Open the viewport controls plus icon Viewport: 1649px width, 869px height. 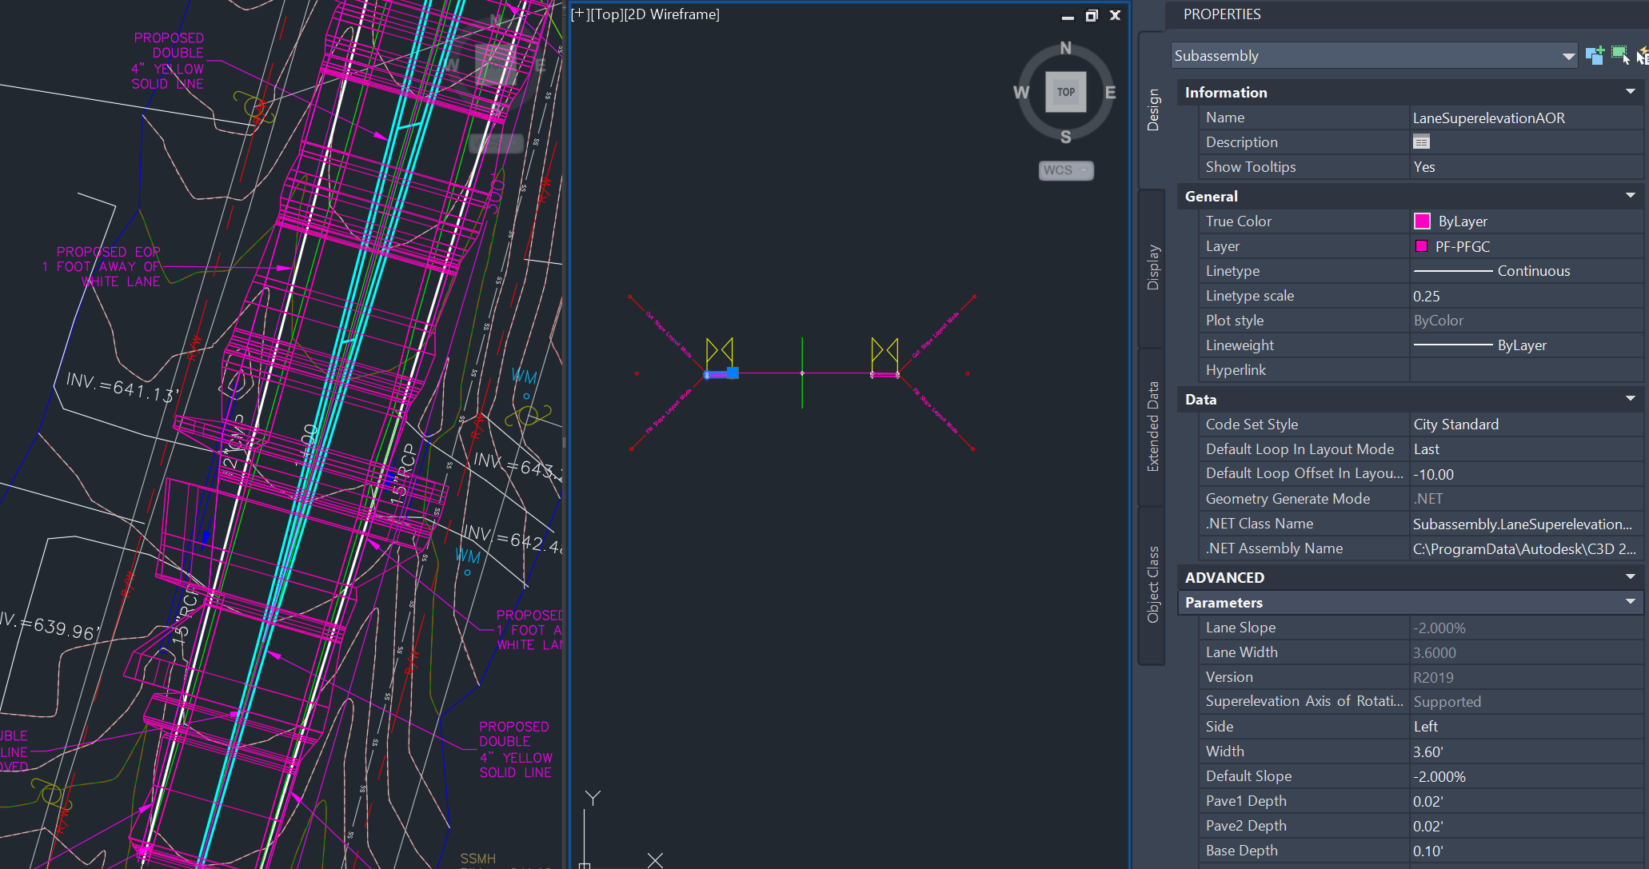tap(578, 14)
